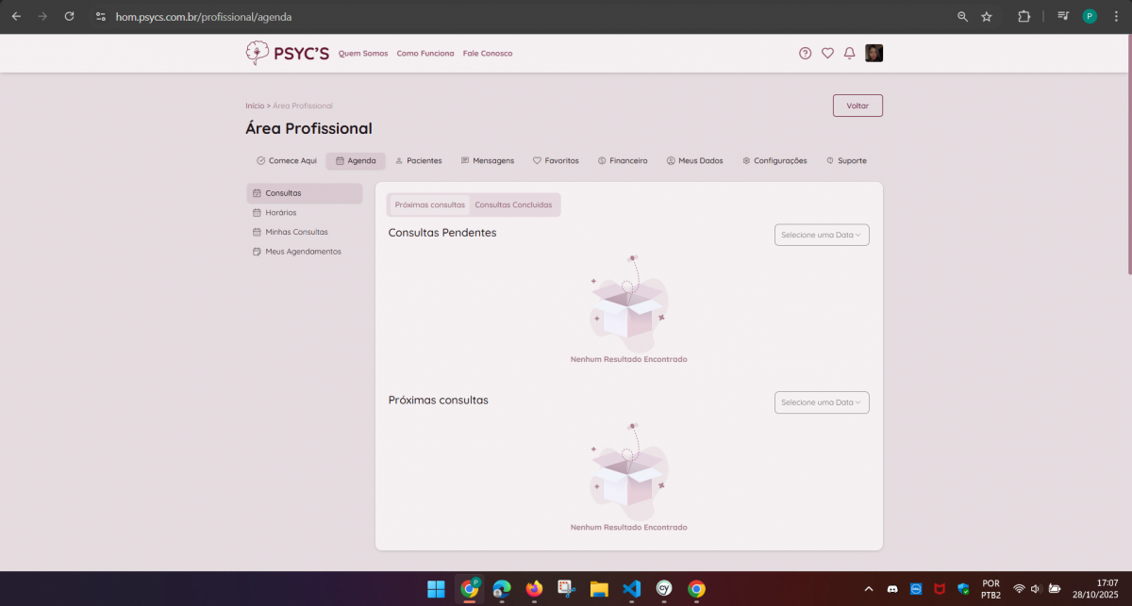Bookmark this page with star icon

click(x=987, y=17)
